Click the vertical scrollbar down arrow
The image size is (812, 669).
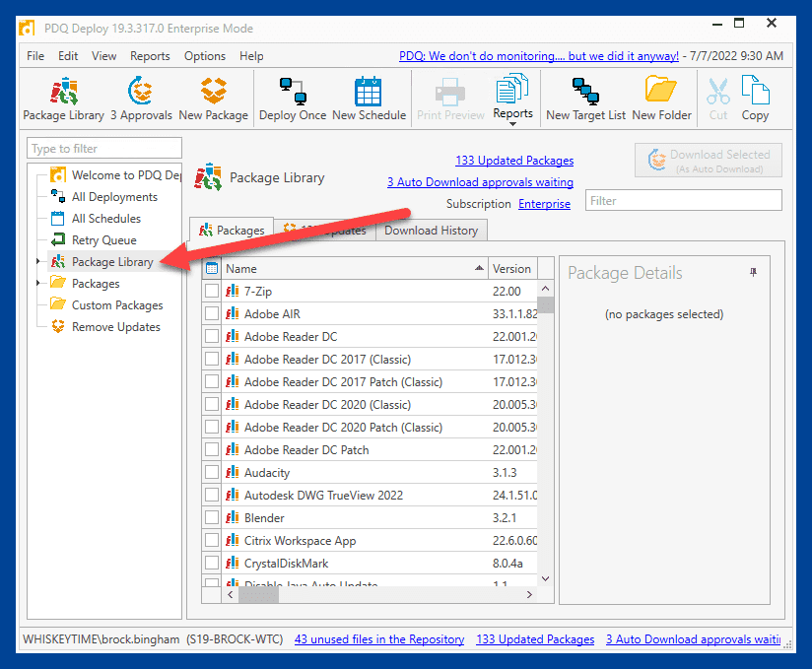click(x=545, y=579)
